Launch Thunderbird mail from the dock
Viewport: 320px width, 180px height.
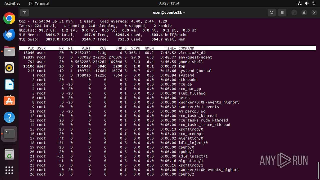(x=9, y=35)
